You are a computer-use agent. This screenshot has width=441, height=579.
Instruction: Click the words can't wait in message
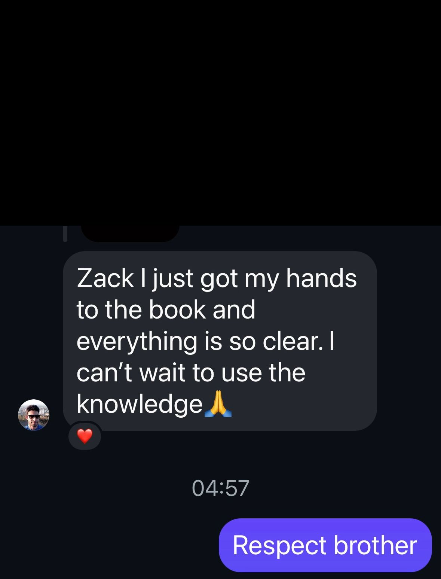click(x=131, y=373)
